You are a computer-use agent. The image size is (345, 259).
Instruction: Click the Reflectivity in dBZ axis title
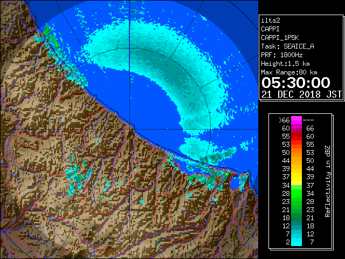click(x=327, y=181)
